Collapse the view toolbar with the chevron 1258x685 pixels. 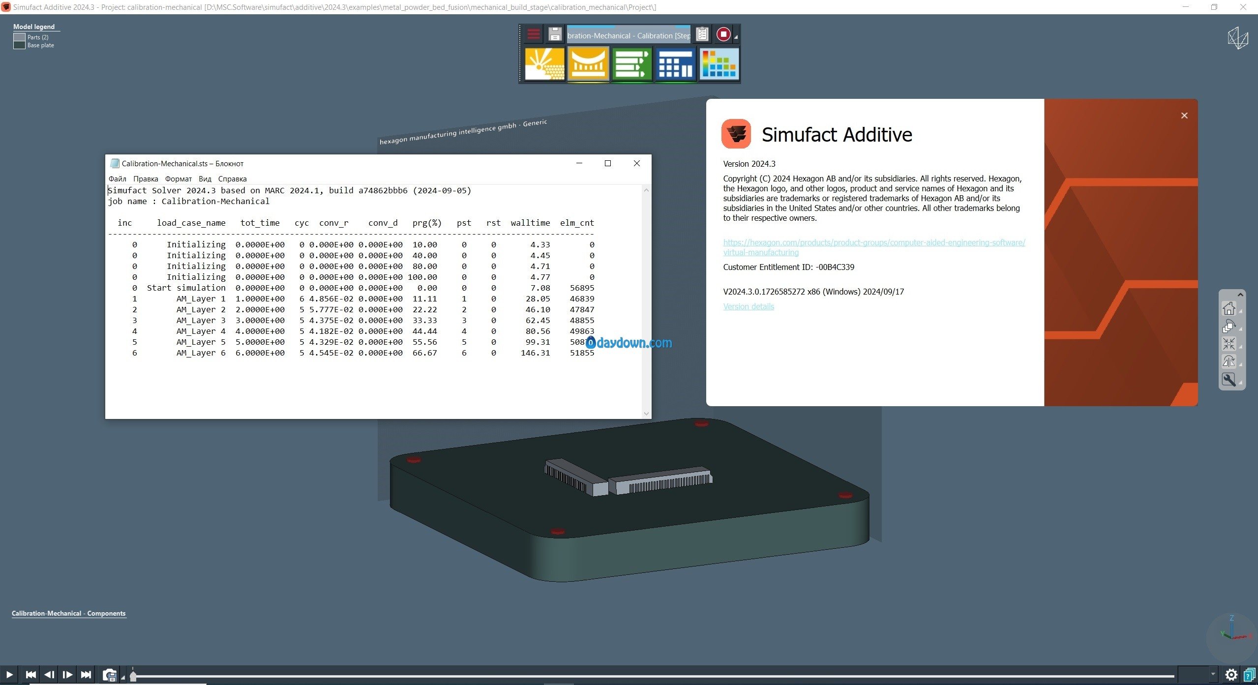[1240, 295]
